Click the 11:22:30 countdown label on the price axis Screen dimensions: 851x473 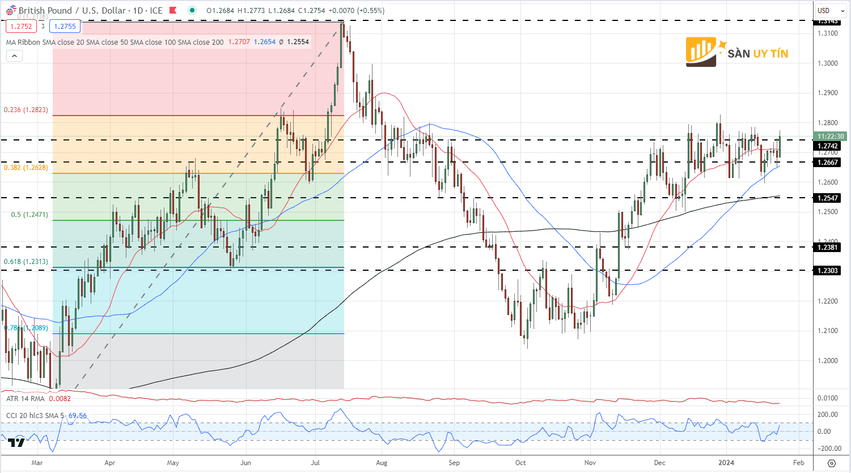coord(831,137)
